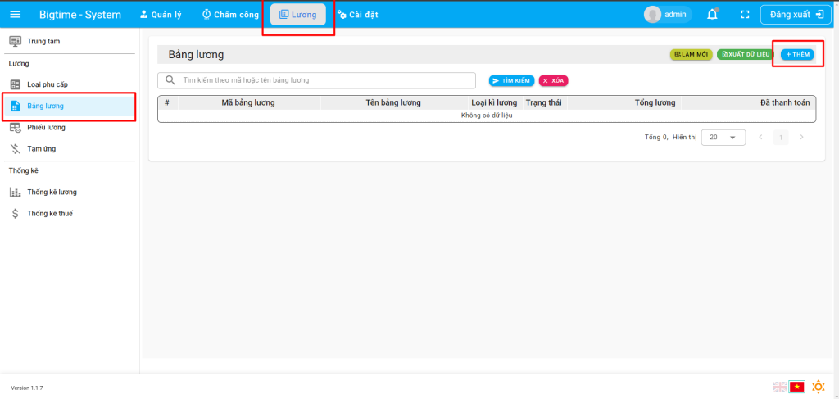Open the Quản lý menu
The image size is (839, 399).
(161, 14)
